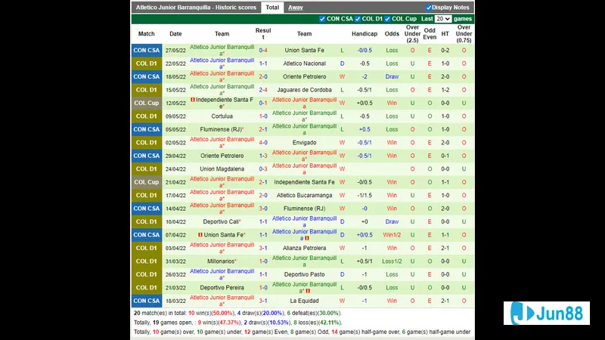605x340 pixels.
Task: Click the COL Cup badge on the 12/05/22 row
Action: pyautogui.click(x=146, y=103)
